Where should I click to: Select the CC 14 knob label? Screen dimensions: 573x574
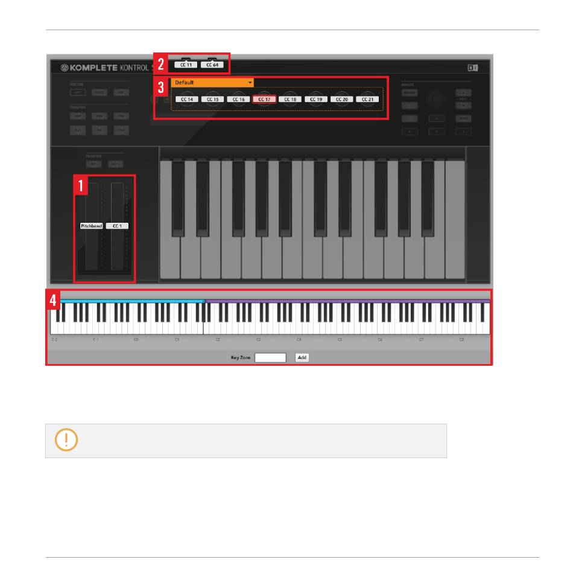[x=187, y=99]
